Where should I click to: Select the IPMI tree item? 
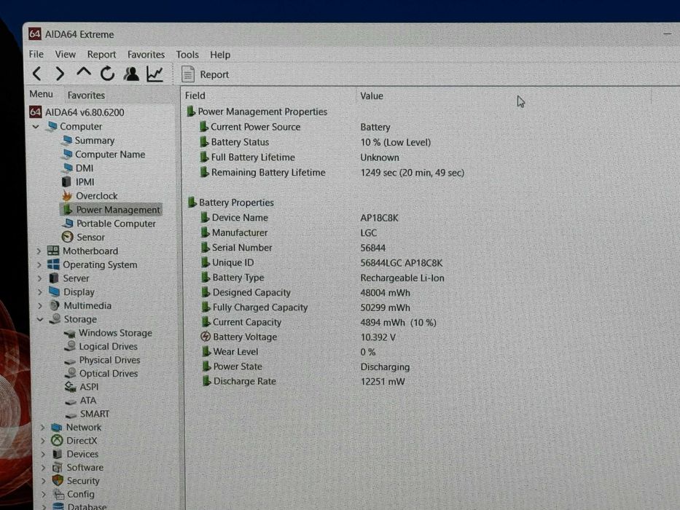click(78, 182)
